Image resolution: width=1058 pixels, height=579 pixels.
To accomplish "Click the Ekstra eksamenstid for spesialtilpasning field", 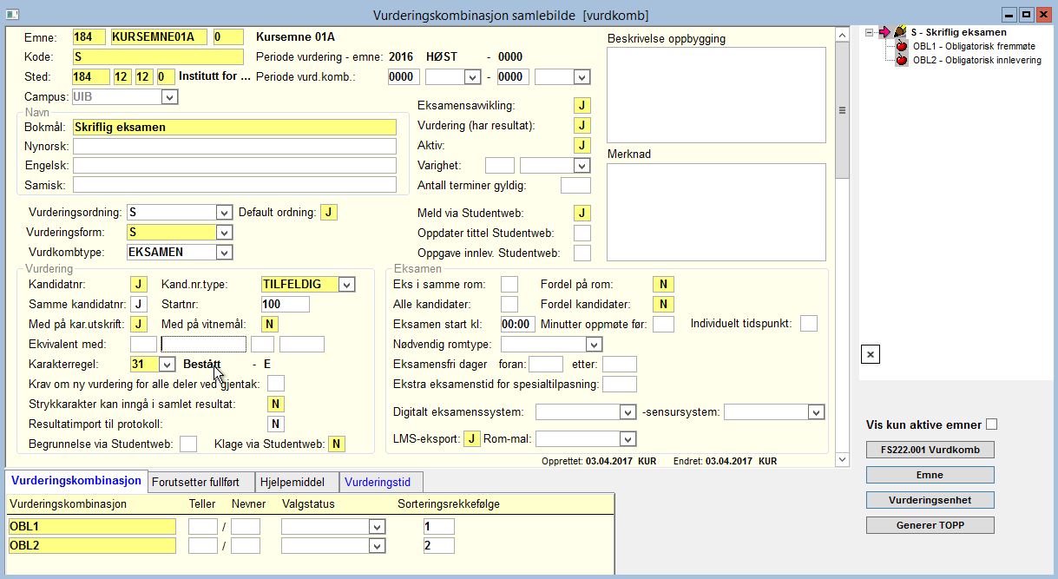I will click(x=620, y=384).
